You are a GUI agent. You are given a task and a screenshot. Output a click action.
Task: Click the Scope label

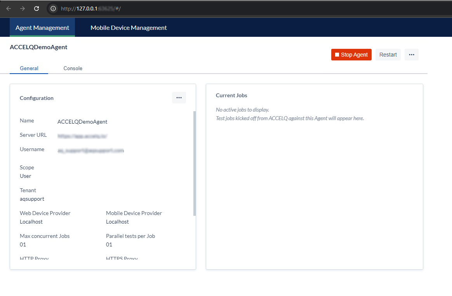click(27, 167)
